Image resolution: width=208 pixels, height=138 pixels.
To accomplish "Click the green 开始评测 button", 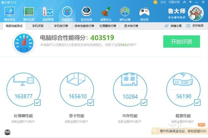I will [x=181, y=42].
